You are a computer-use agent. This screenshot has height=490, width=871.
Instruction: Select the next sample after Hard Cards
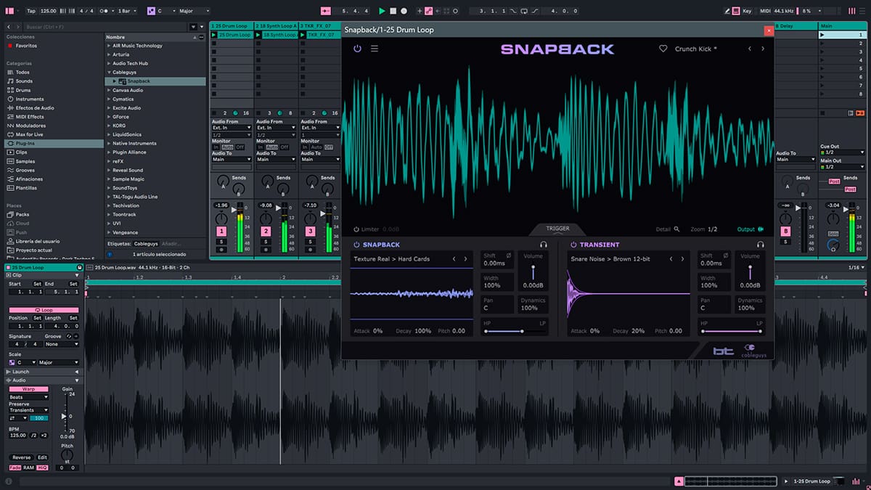click(467, 259)
